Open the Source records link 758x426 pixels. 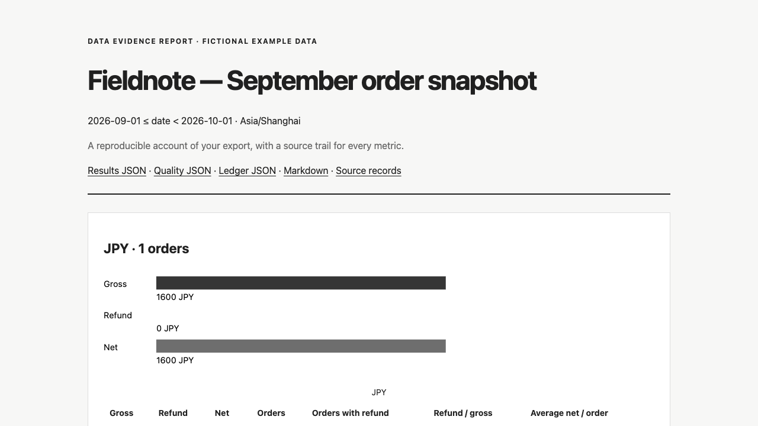[x=368, y=170]
